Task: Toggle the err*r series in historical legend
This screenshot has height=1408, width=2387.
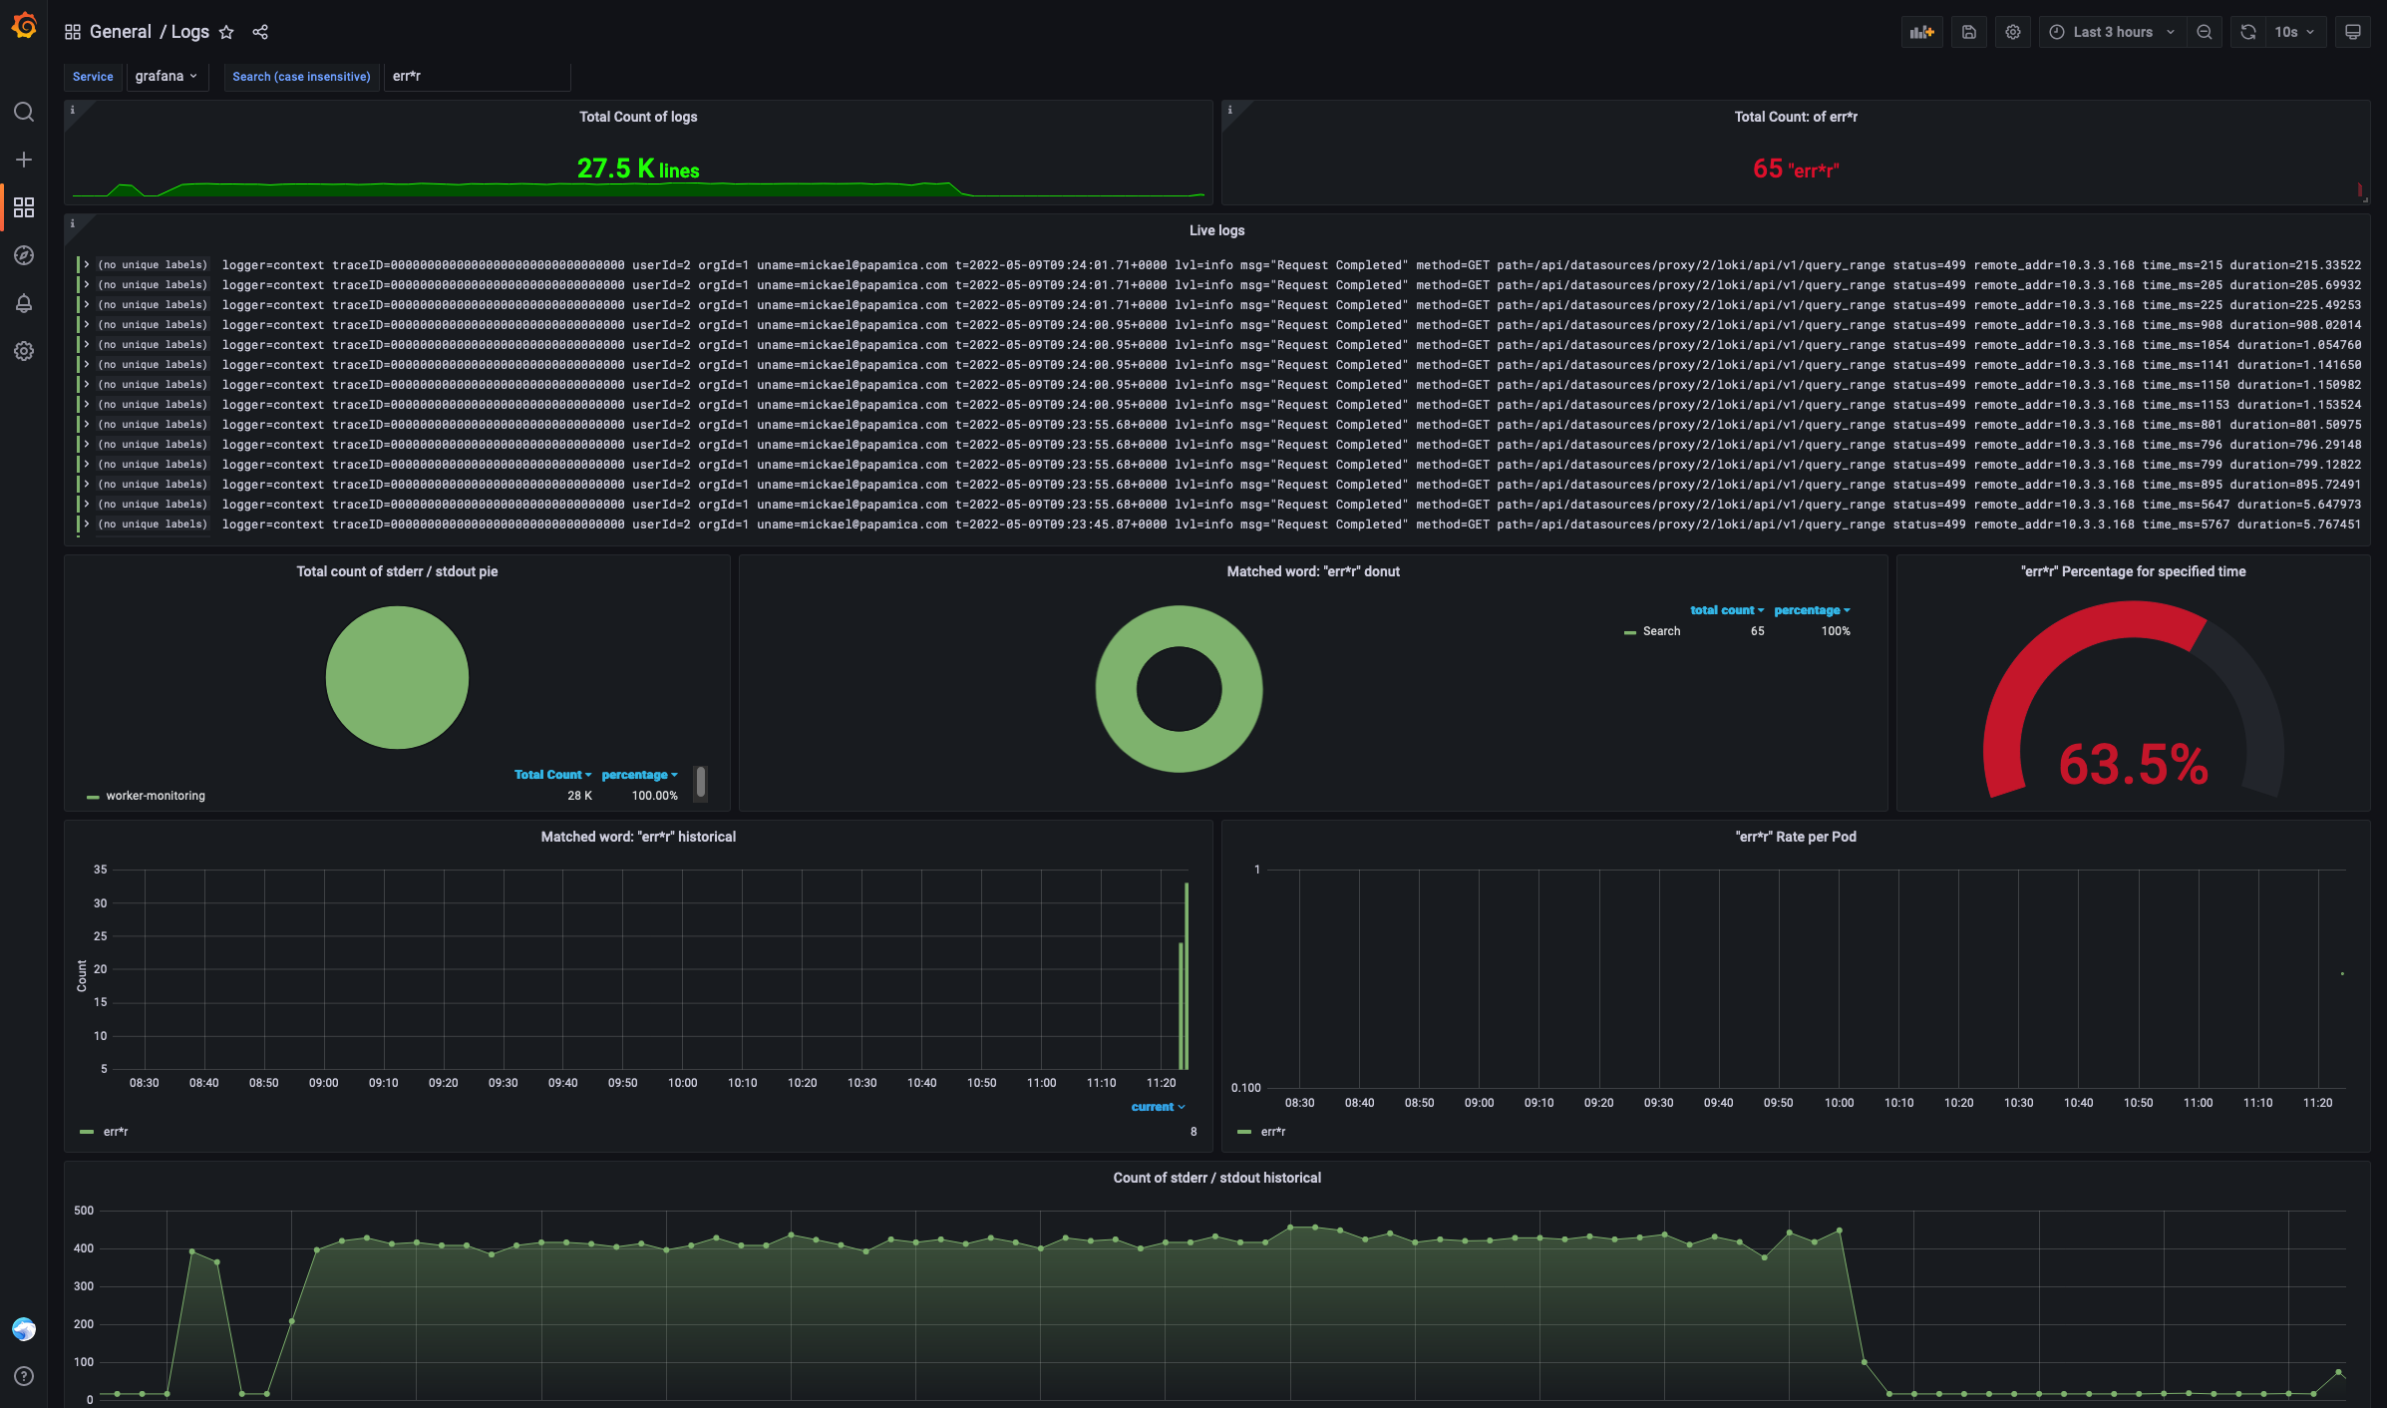Action: 116,1132
